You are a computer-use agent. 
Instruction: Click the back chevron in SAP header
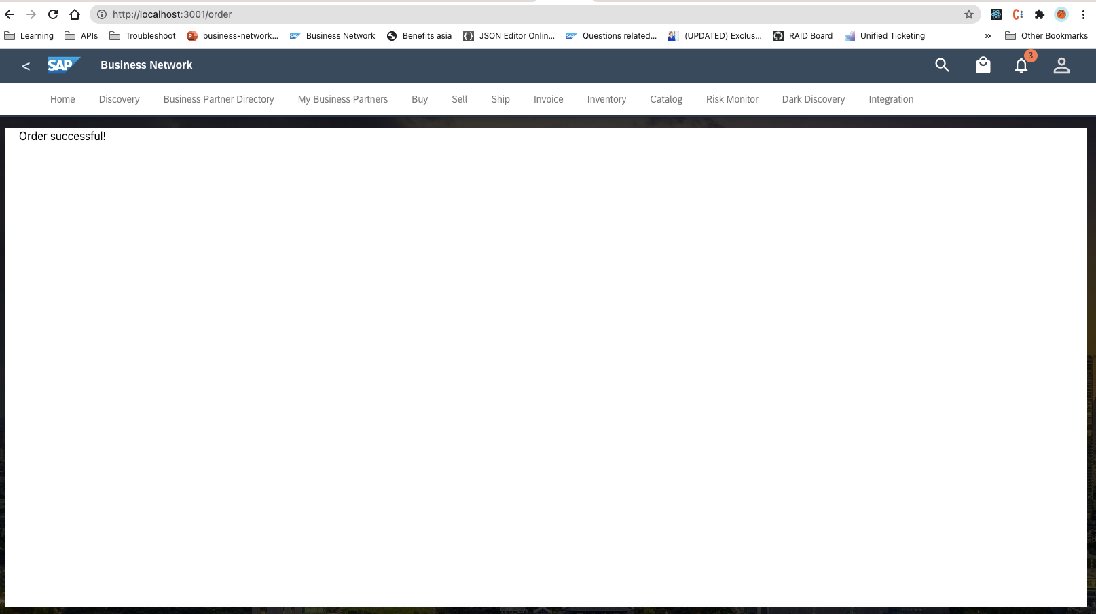(x=26, y=66)
